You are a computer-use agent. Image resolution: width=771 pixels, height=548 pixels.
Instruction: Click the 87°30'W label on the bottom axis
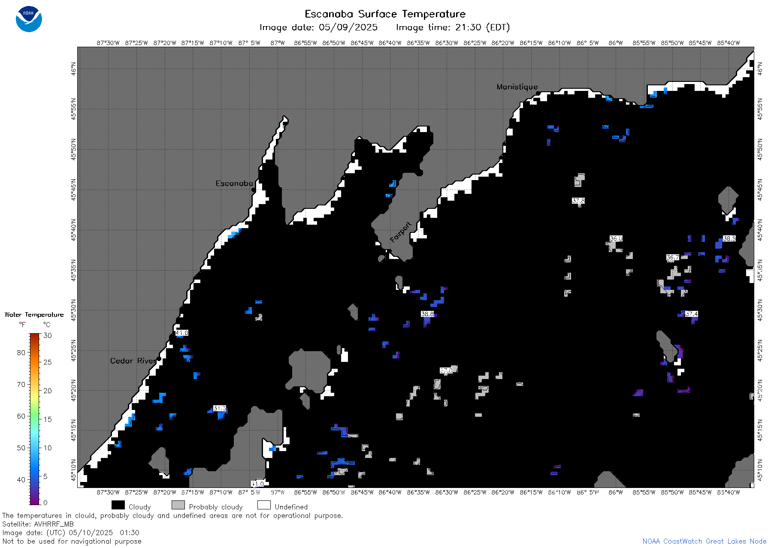click(x=108, y=492)
